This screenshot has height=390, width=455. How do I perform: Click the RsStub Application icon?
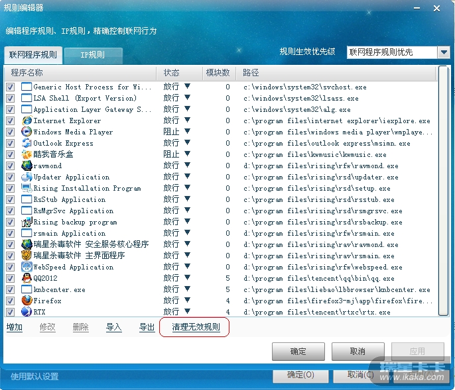coord(27,199)
